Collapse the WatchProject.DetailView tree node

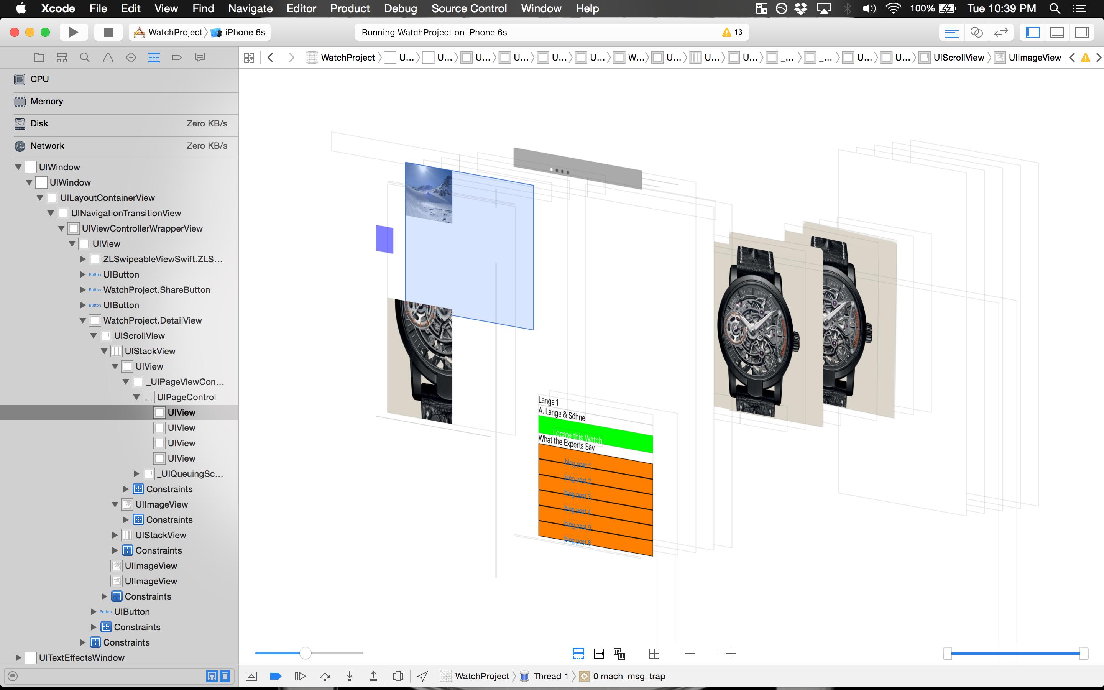click(x=82, y=320)
